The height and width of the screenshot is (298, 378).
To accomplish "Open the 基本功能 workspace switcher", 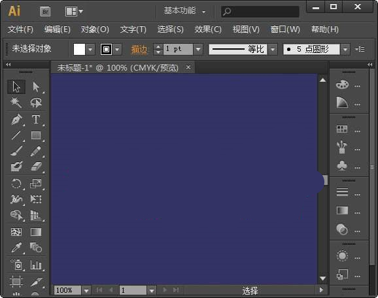I will [184, 11].
